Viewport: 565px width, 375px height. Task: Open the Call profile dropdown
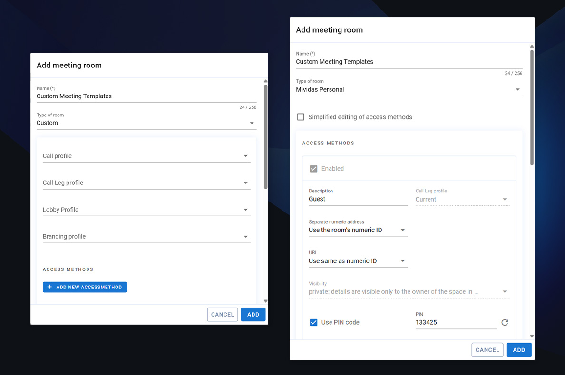point(146,156)
